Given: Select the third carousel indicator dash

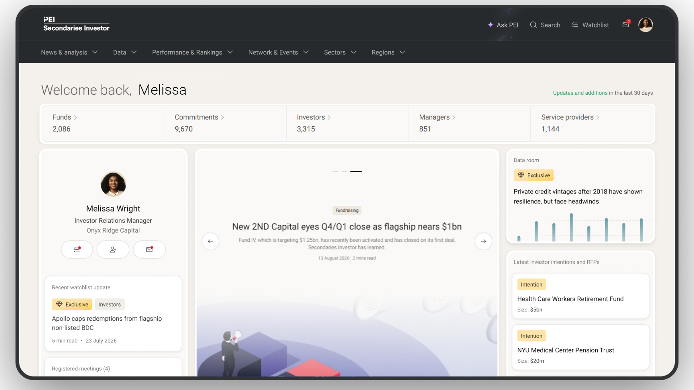Looking at the screenshot, I should pyautogui.click(x=356, y=172).
